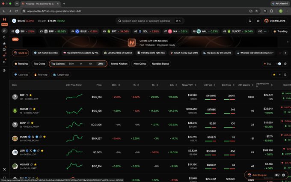The image size is (291, 182).
Task: Switch to Top Coins tab
Action: coord(39,64)
